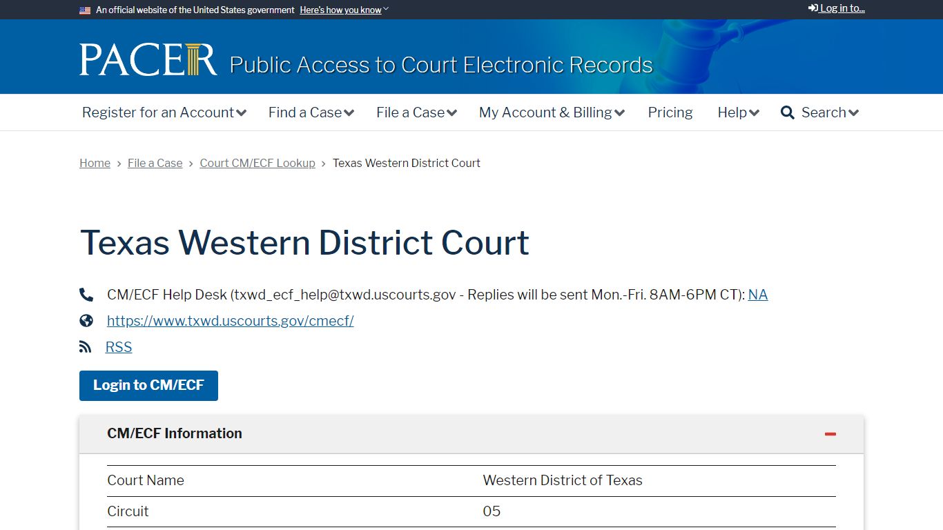Click the "Court Name" row label

click(146, 480)
